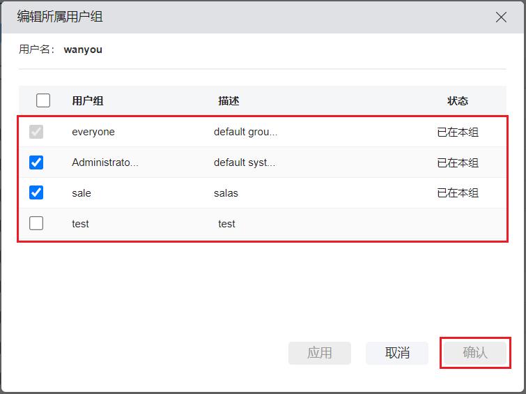Viewport: 526px width, 394px height.
Task: Select the everyone group name
Action: [x=93, y=132]
